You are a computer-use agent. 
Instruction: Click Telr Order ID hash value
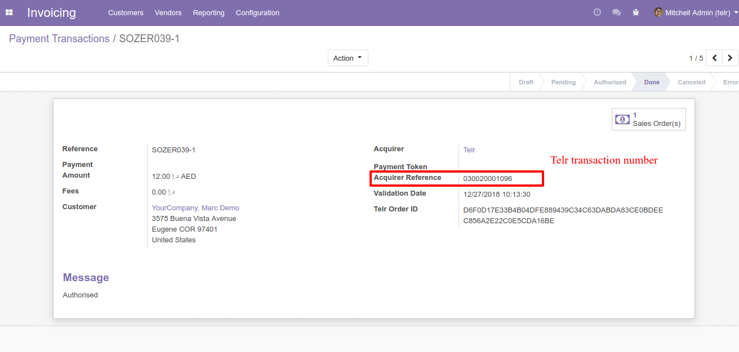563,215
